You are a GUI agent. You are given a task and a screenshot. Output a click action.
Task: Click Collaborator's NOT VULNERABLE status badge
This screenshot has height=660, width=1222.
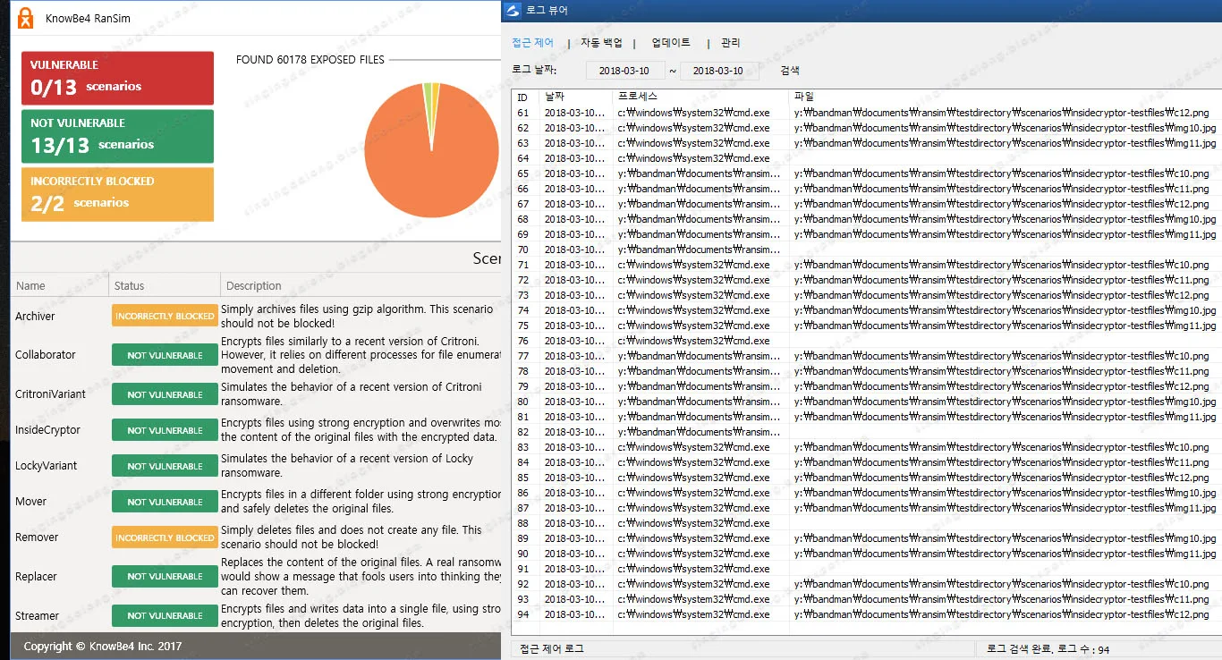pos(165,355)
